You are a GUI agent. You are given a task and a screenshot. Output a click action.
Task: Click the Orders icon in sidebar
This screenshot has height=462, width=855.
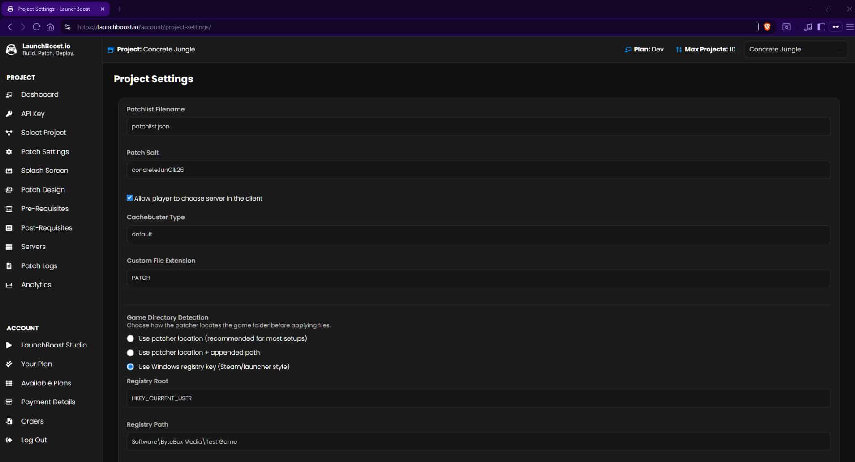coord(9,421)
